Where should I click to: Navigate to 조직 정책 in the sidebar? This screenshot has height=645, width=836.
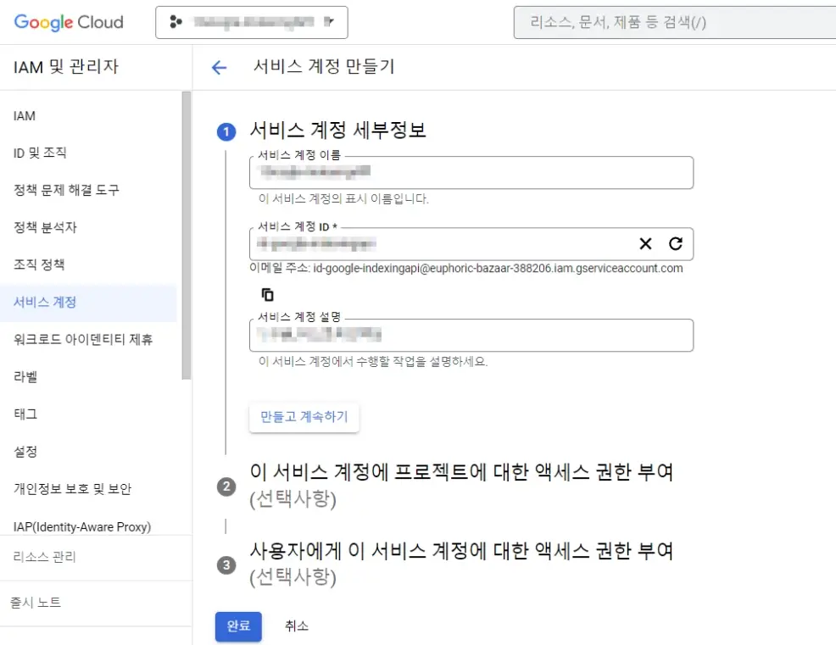click(41, 264)
